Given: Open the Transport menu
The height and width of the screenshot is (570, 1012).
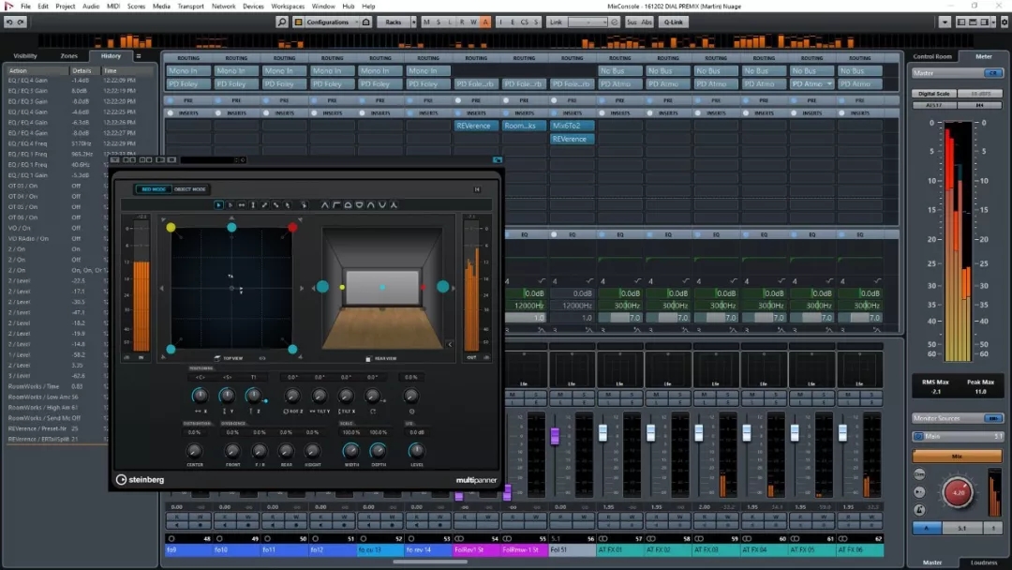Looking at the screenshot, I should coord(190,6).
